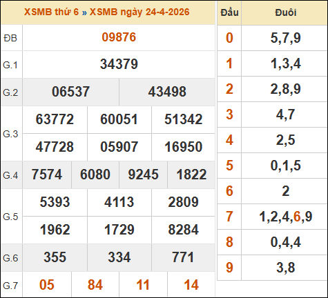Viewport: 328px width, 298px height.
Task: Open the XSMB ngày 24-4-2026 link
Action: (139, 12)
